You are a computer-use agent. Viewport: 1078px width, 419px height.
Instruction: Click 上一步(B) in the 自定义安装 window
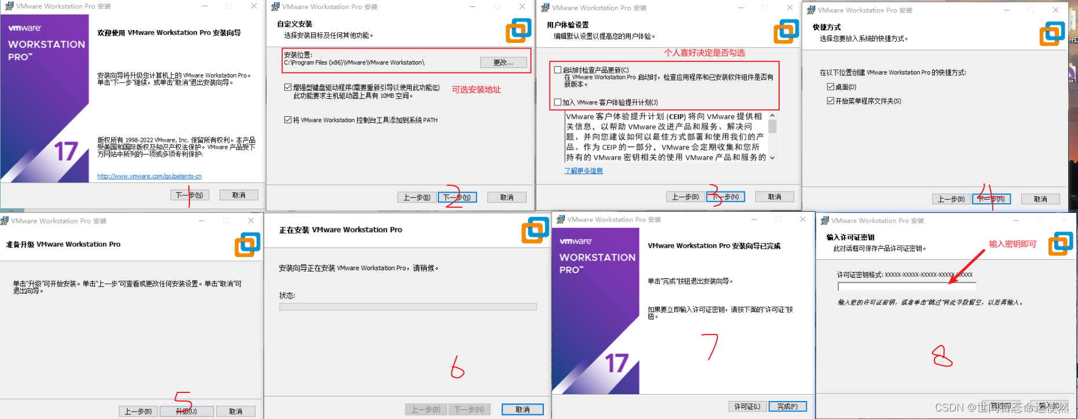click(x=416, y=197)
